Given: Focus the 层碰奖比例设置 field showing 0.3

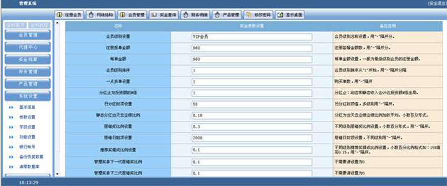Looking at the screenshot, I should 252,127.
